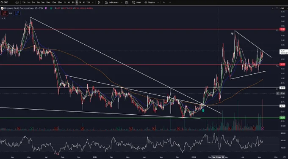Select the daily D timeframe

pyautogui.click(x=77, y=3)
